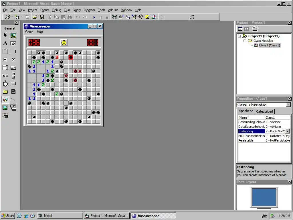The width and height of the screenshot is (293, 220).
Task: Click the Start run button in toolbar
Action: [x=94, y=17]
